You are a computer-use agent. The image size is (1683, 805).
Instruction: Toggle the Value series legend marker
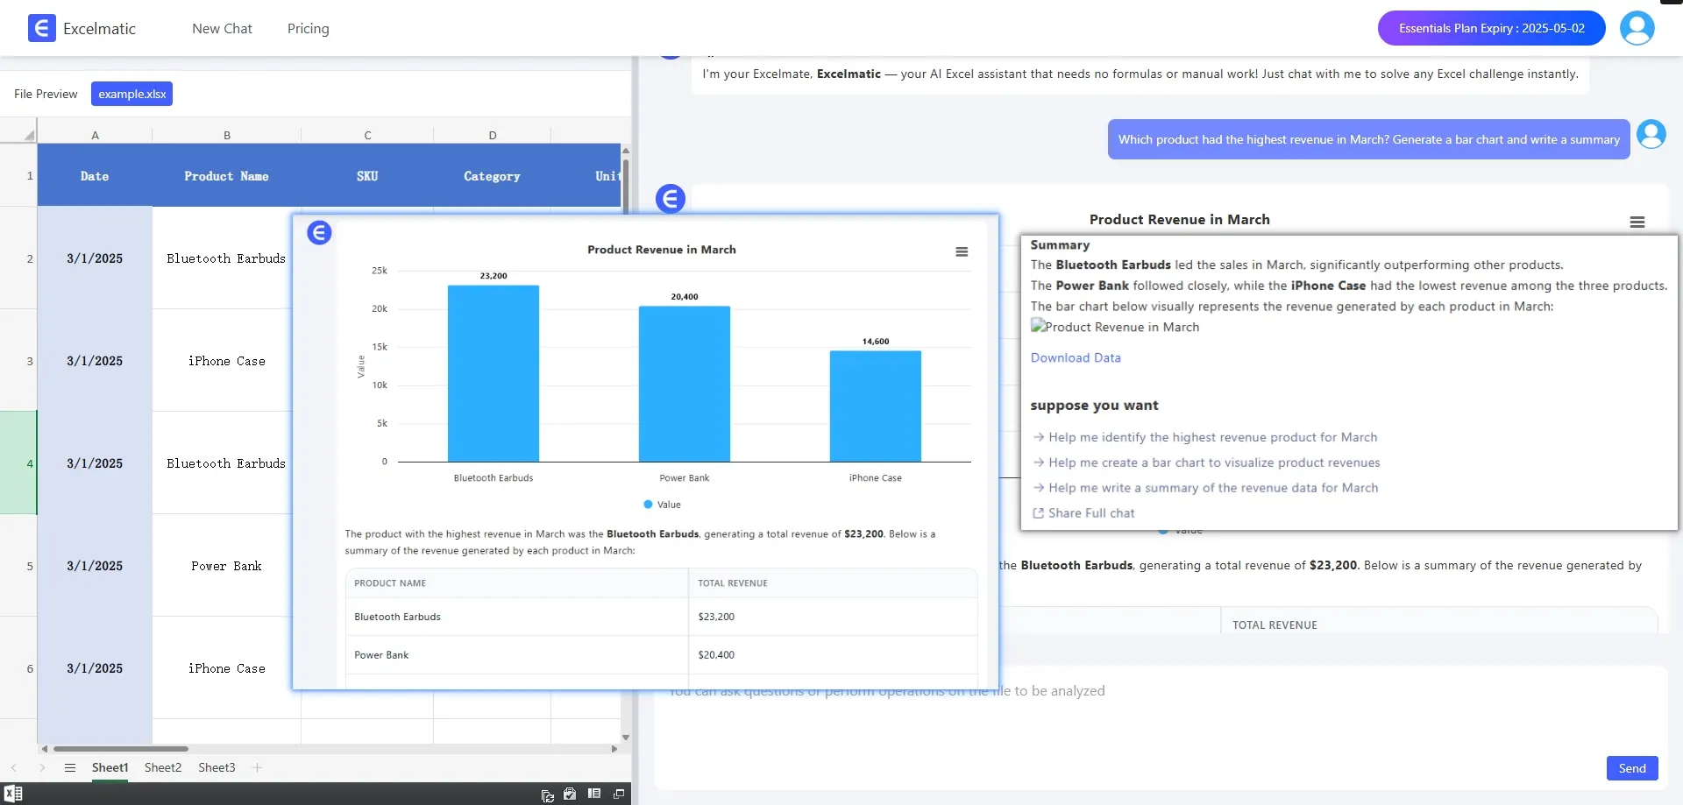click(649, 505)
